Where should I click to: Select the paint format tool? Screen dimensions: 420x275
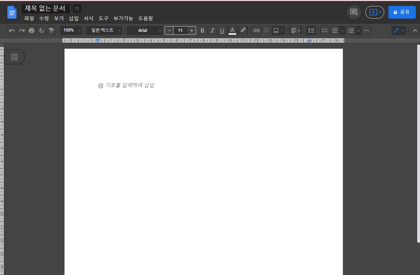(51, 30)
